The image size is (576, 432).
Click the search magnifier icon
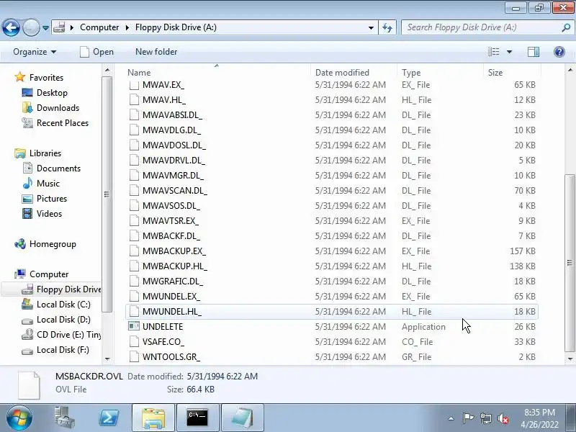pyautogui.click(x=566, y=27)
